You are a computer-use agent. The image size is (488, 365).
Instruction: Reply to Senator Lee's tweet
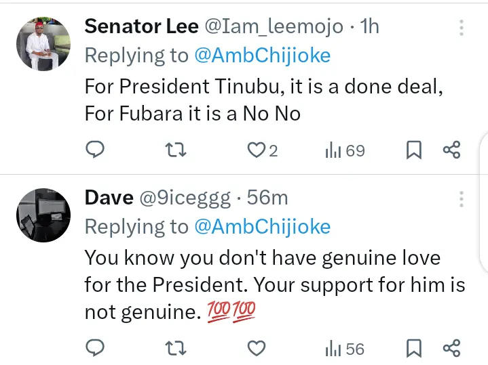[x=96, y=150]
